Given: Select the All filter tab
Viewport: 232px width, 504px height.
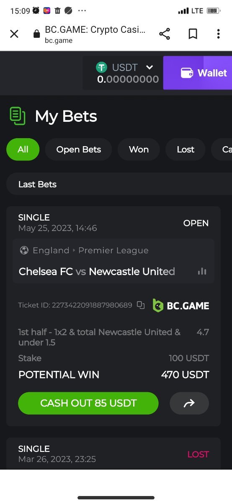Looking at the screenshot, I should tap(23, 150).
